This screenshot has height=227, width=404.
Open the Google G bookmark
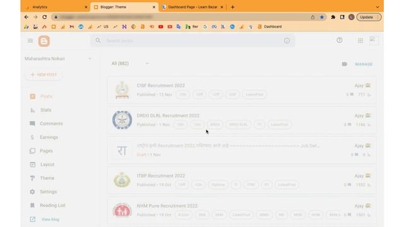205,26
